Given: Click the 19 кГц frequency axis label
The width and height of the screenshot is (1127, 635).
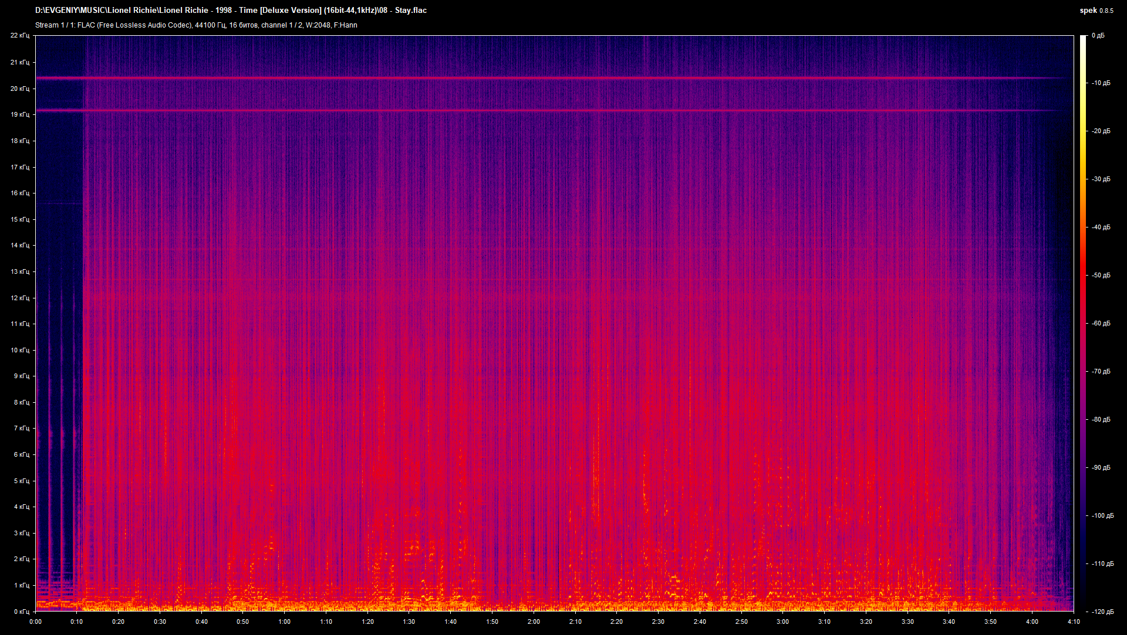Looking at the screenshot, I should click(19, 114).
